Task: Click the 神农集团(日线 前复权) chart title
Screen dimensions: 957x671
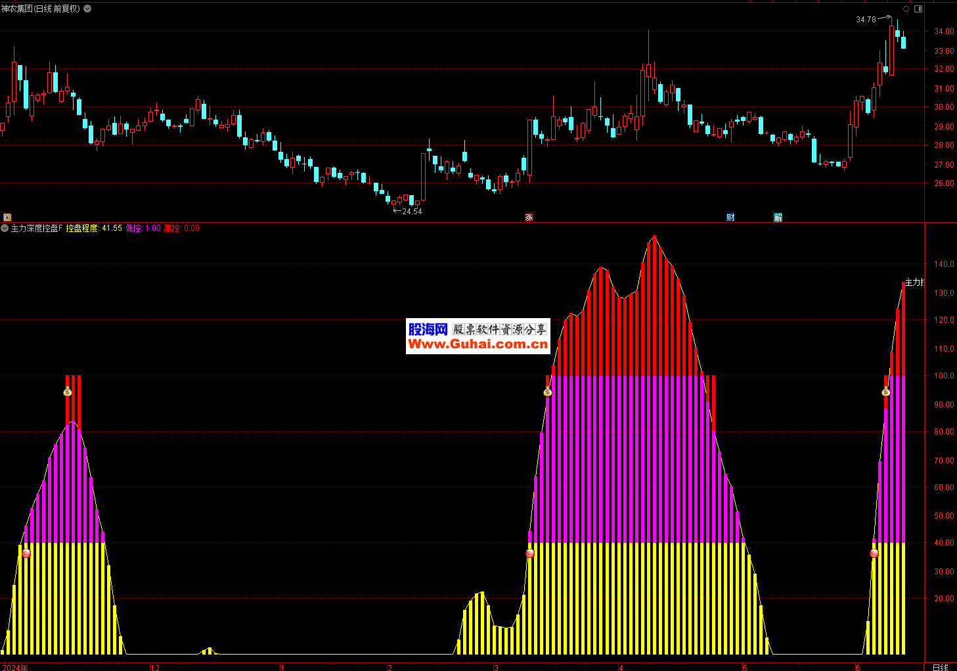Action: coord(41,9)
